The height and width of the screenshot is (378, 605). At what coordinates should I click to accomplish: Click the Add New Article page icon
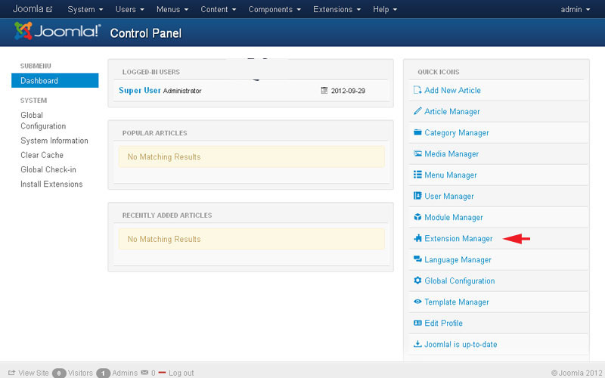click(417, 90)
